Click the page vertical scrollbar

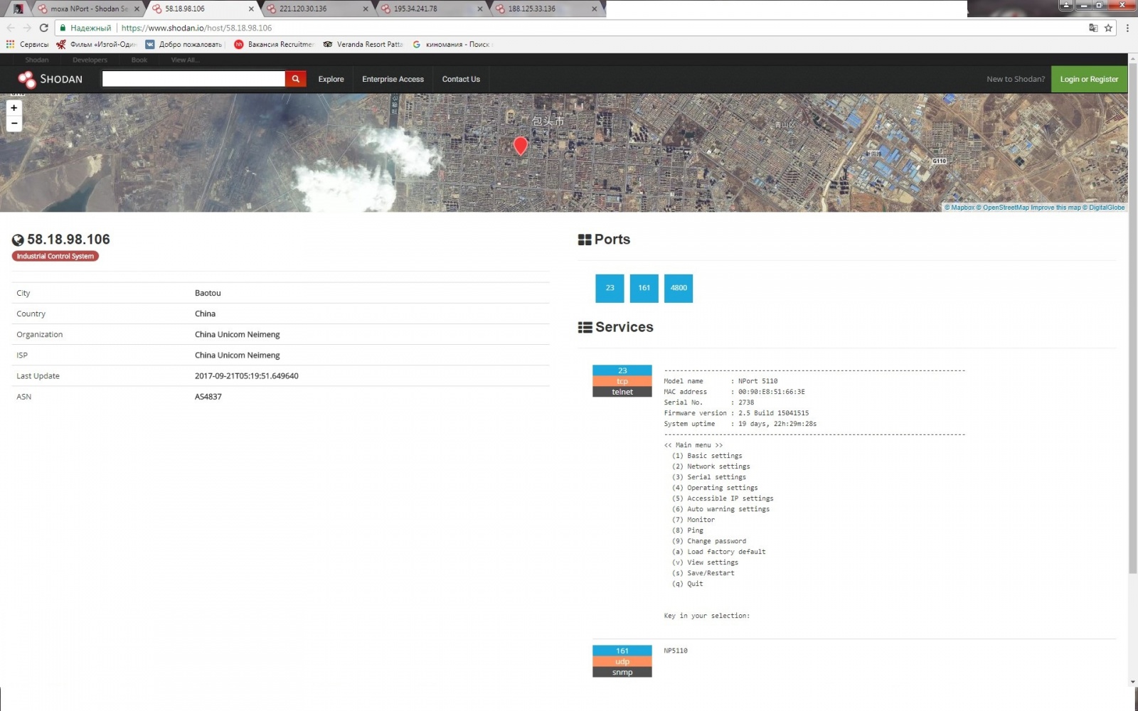tap(1133, 320)
